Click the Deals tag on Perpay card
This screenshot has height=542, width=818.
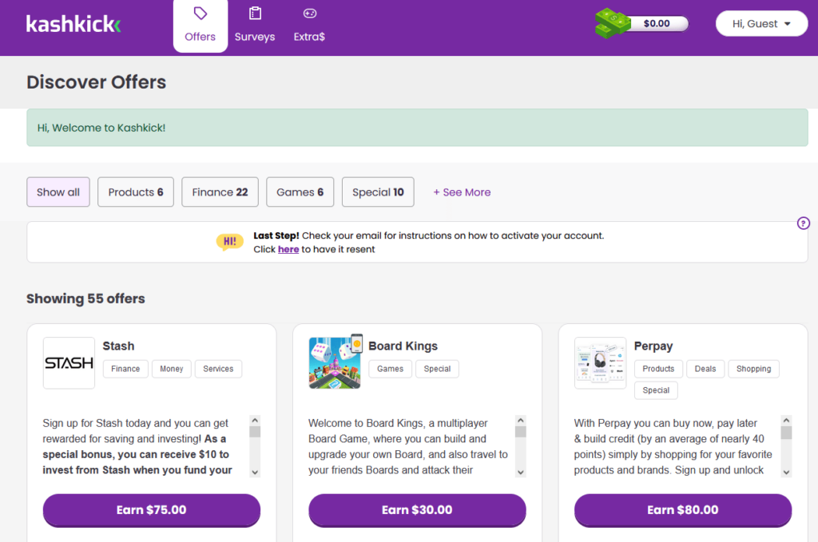pos(705,369)
